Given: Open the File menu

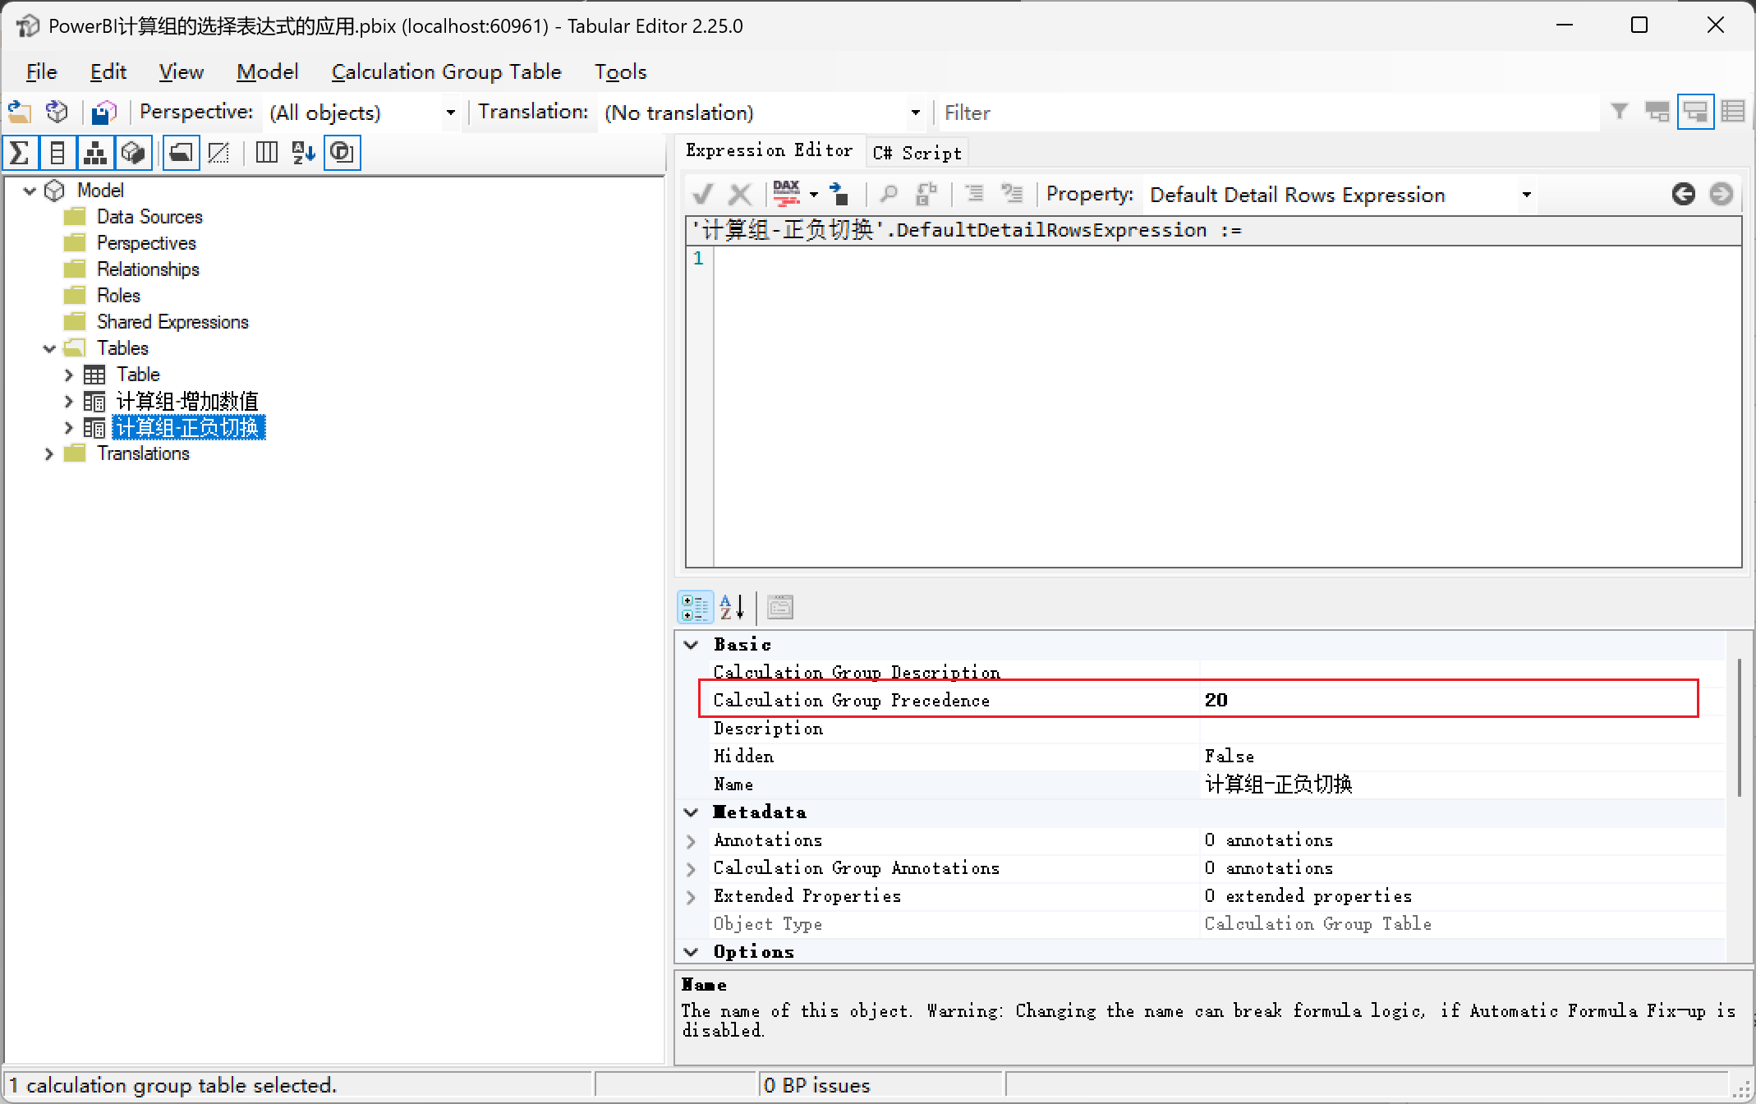Looking at the screenshot, I should coord(42,72).
